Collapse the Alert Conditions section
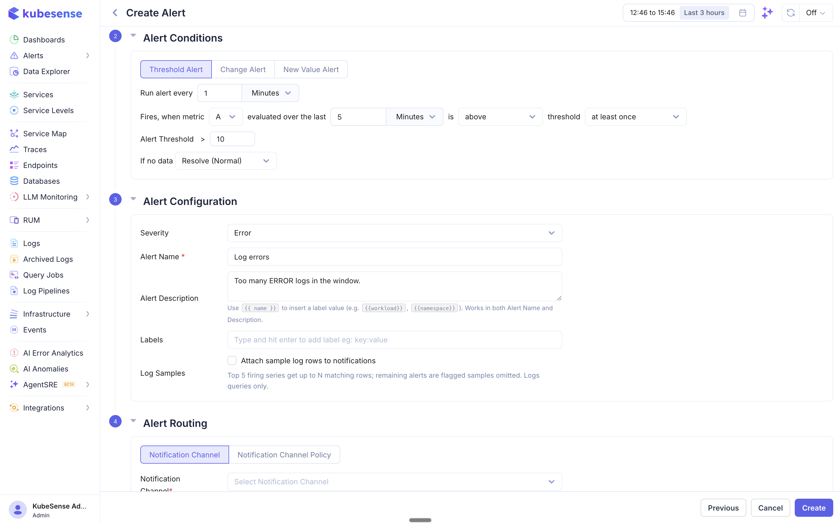This screenshot has width=840, height=523. pos(133,36)
